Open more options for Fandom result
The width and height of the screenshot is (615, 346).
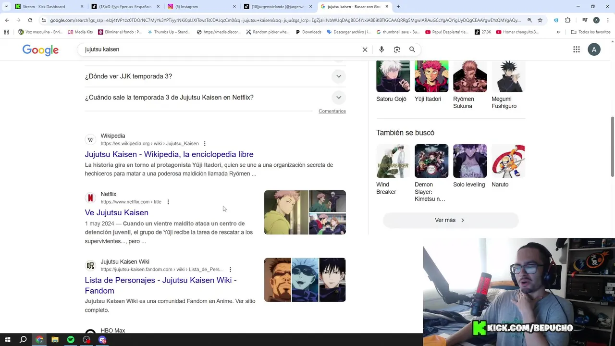pos(231,270)
